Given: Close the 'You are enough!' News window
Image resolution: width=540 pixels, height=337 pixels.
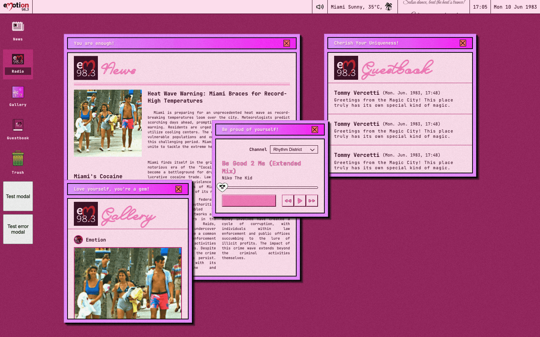Looking at the screenshot, I should point(286,43).
